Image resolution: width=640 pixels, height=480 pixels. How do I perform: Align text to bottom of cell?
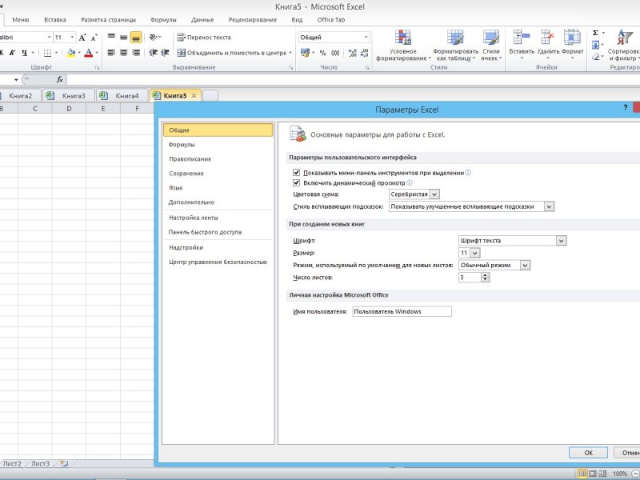136,37
